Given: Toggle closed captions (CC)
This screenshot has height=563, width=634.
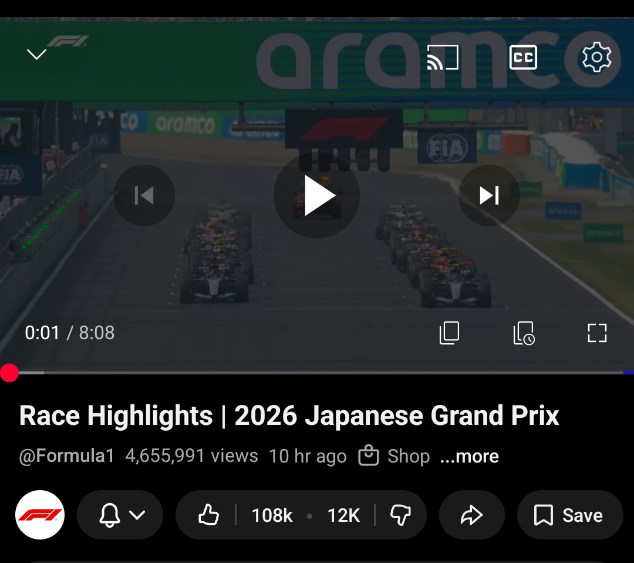Looking at the screenshot, I should [523, 58].
